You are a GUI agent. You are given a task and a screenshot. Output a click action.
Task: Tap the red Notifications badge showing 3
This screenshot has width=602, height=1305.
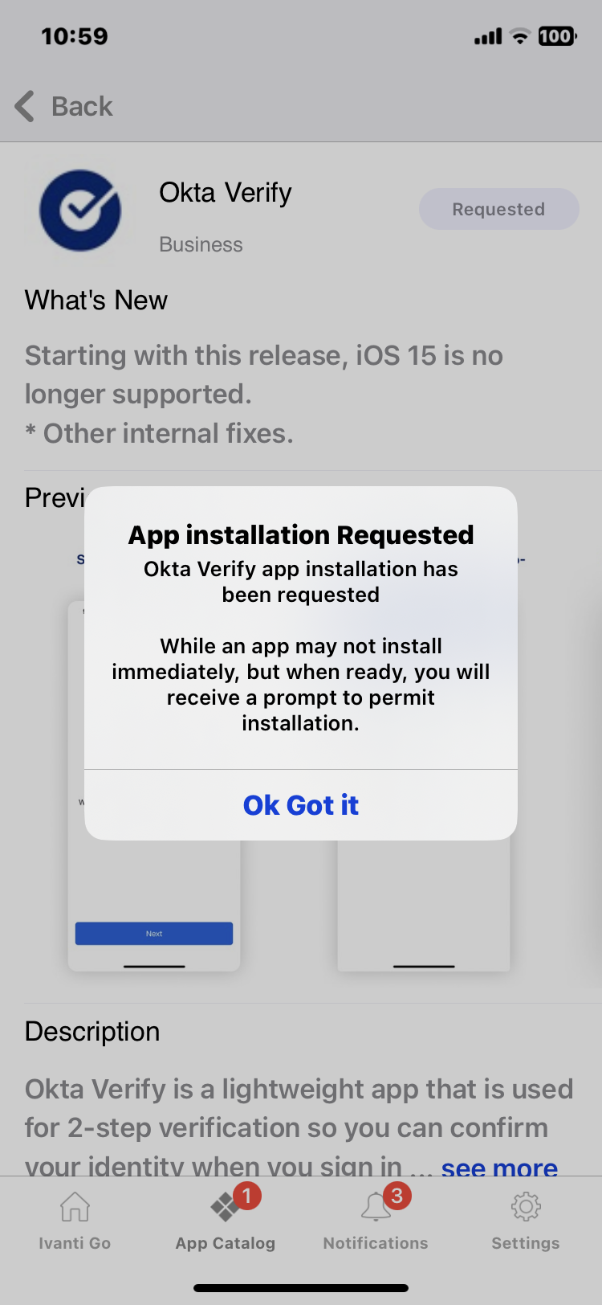397,1196
